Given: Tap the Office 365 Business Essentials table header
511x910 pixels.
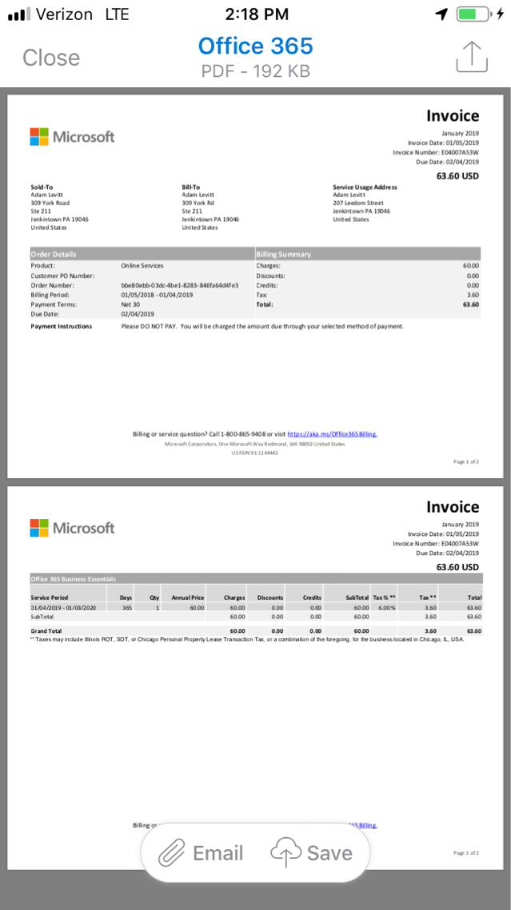Looking at the screenshot, I should 74,578.
